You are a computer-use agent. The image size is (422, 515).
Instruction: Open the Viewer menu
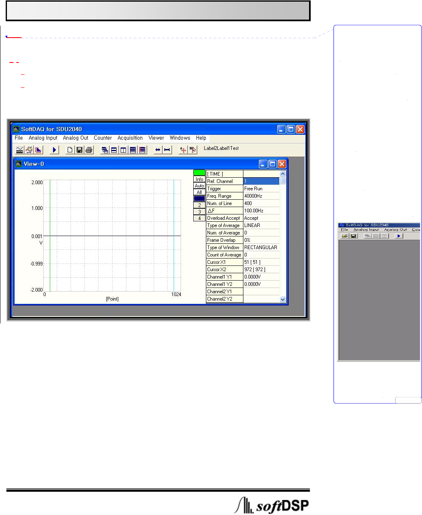(156, 138)
